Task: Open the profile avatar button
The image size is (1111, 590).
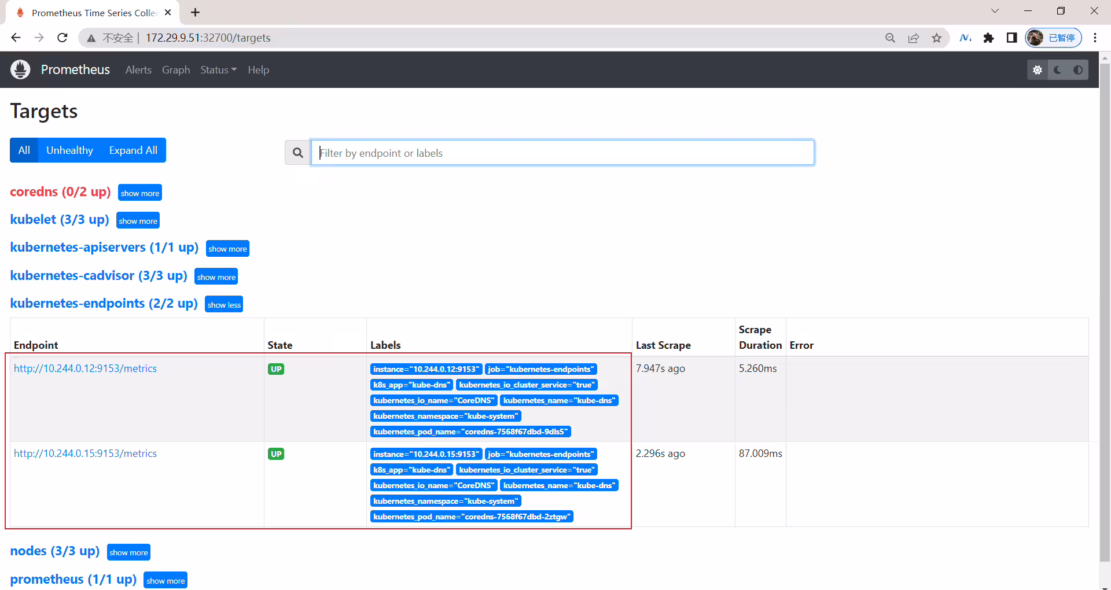Action: click(x=1053, y=38)
